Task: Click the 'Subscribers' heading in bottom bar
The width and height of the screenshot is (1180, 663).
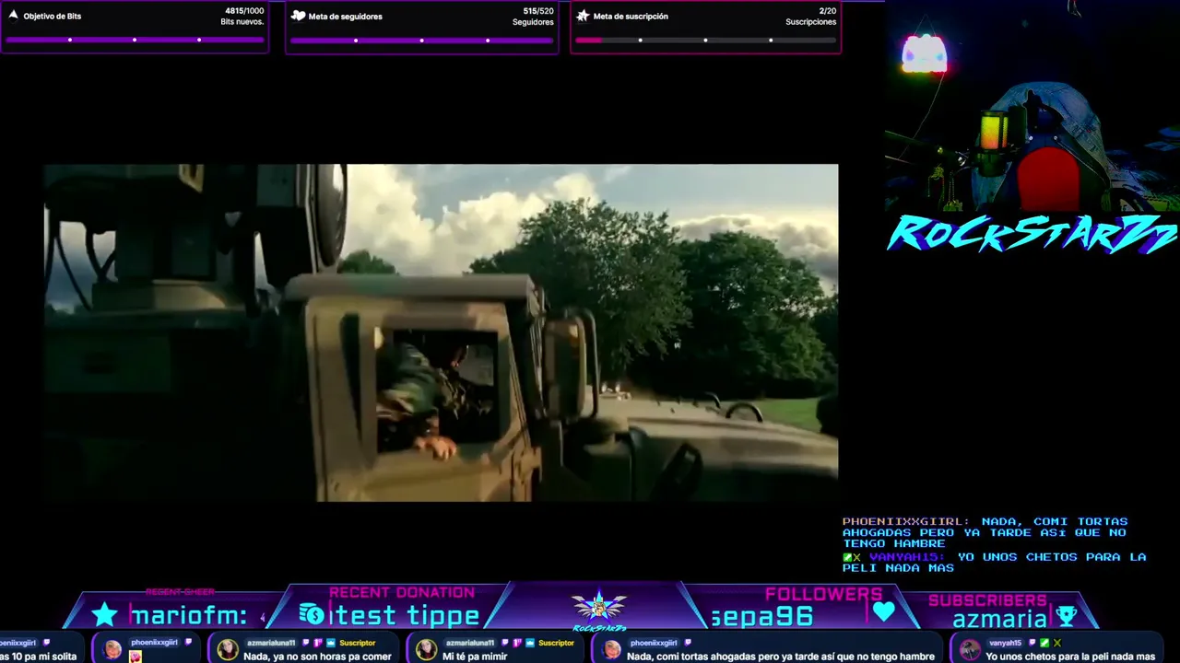Action: 987,600
